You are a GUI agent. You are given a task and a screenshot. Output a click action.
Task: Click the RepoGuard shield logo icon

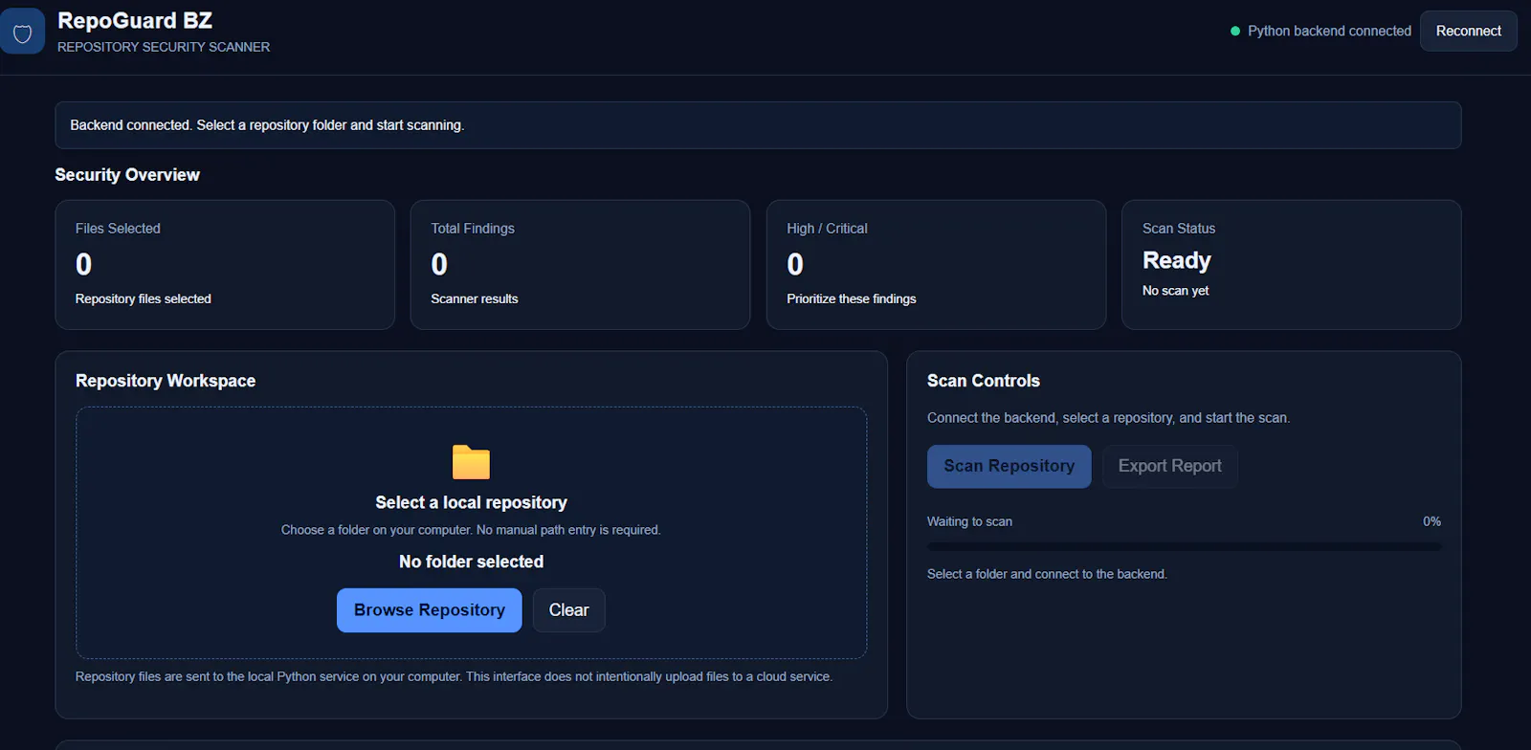pos(22,32)
